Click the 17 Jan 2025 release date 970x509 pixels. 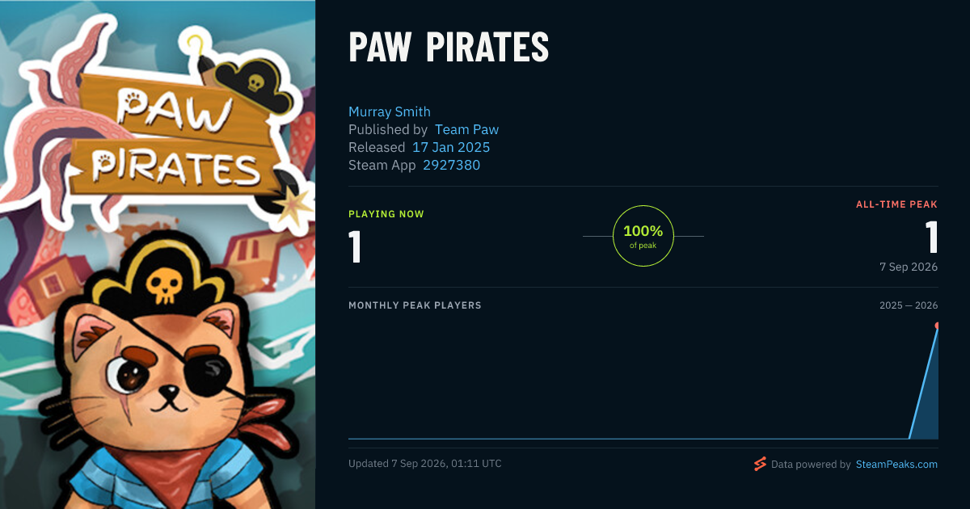(451, 147)
